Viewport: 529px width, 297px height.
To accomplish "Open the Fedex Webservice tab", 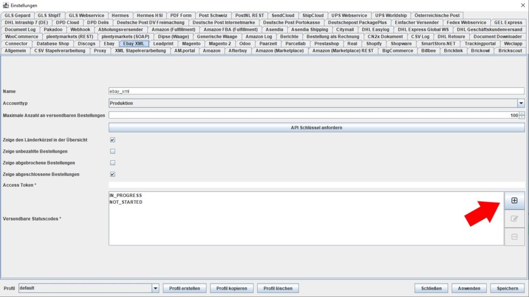I will pyautogui.click(x=466, y=23).
